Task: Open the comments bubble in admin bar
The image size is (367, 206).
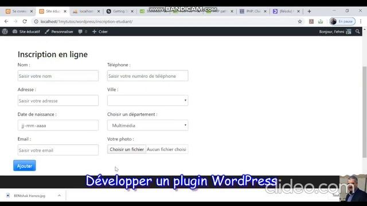Action: [83, 31]
